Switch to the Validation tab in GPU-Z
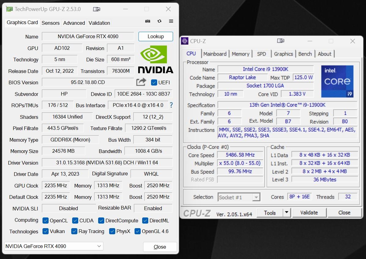 pyautogui.click(x=99, y=23)
